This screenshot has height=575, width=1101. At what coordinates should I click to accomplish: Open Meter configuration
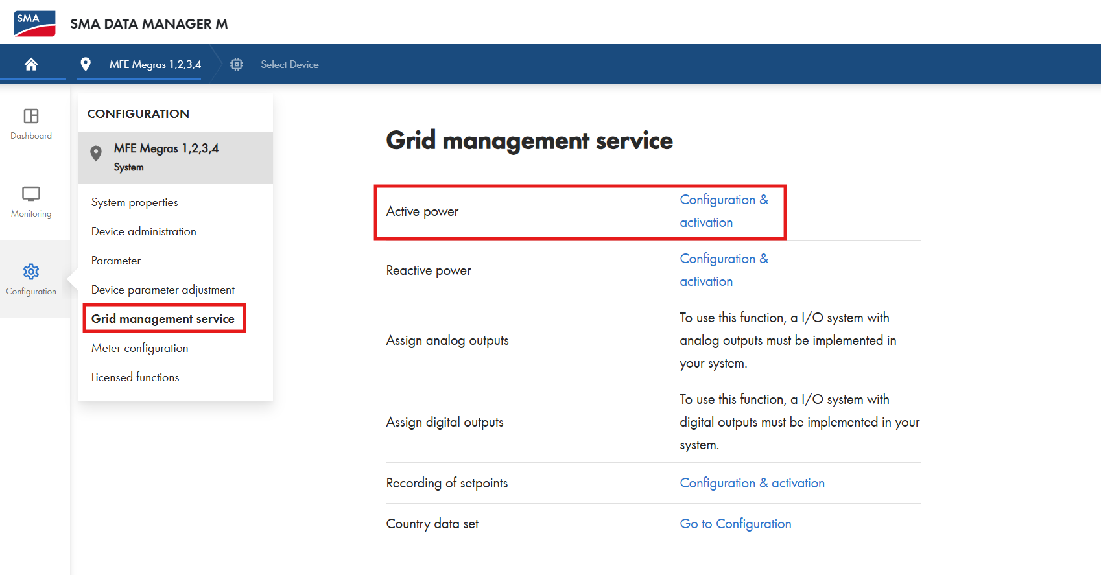140,348
